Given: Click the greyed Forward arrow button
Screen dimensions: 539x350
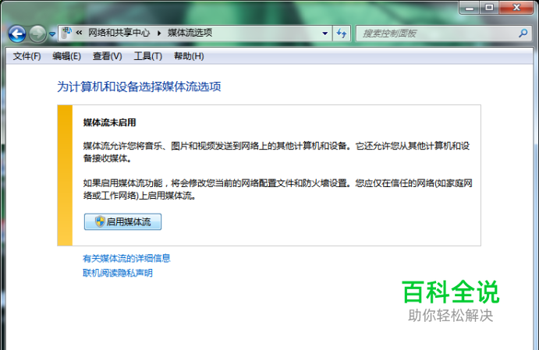Looking at the screenshot, I should pyautogui.click(x=37, y=34).
